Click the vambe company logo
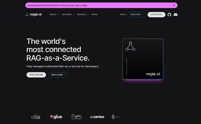Viewport: 201px width, 124px height. tap(97, 117)
